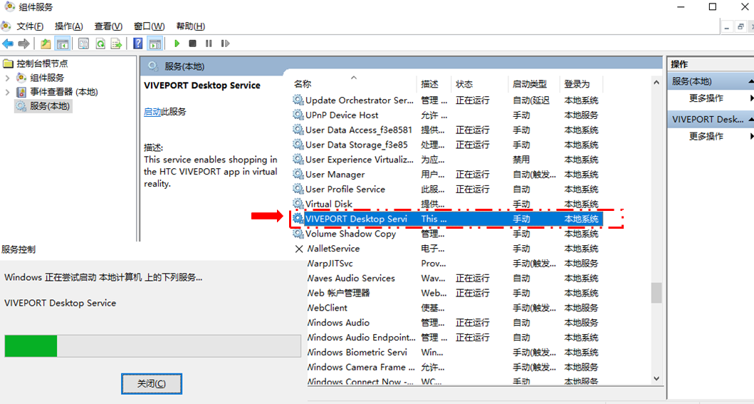Expand the 组件服务 tree node arrow
This screenshot has width=754, height=404.
(x=7, y=78)
